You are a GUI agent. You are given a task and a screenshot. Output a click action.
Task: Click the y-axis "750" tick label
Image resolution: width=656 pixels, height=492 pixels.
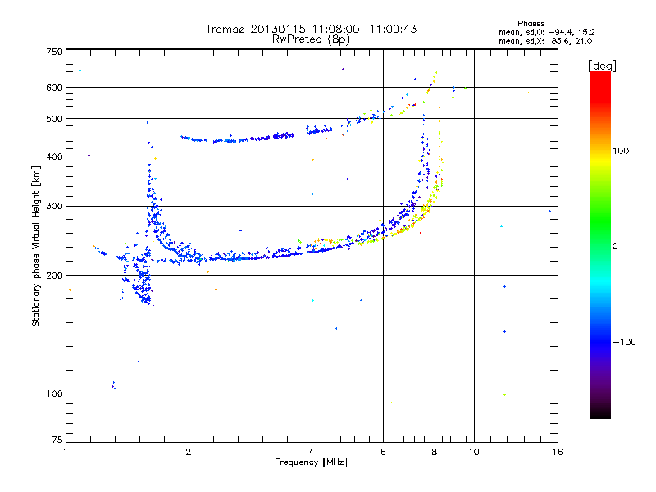pyautogui.click(x=54, y=52)
